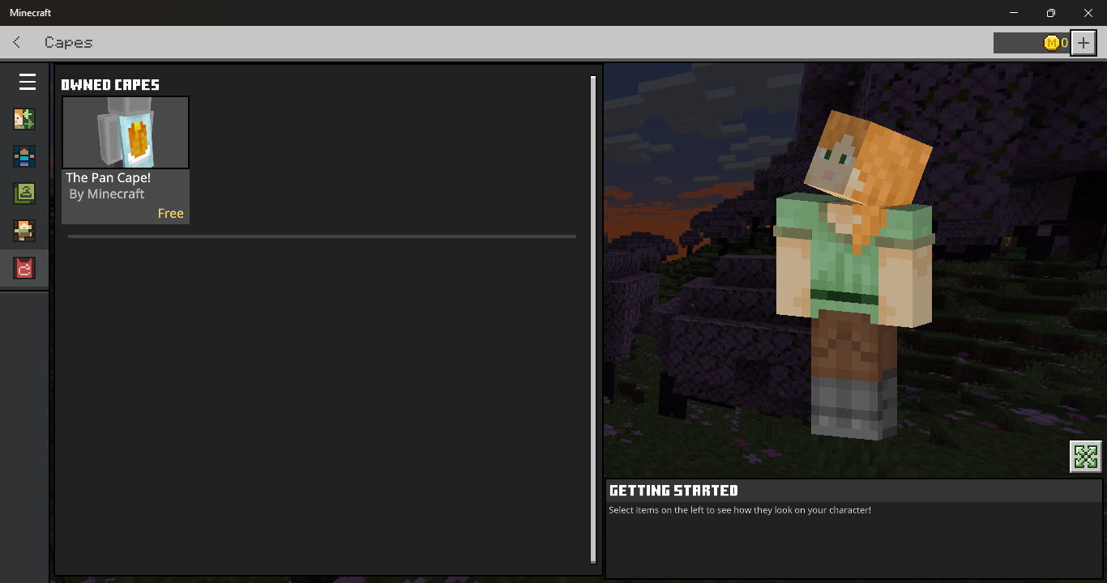Click the "By Minecraft" creator text
The image size is (1107, 583).
click(x=107, y=194)
